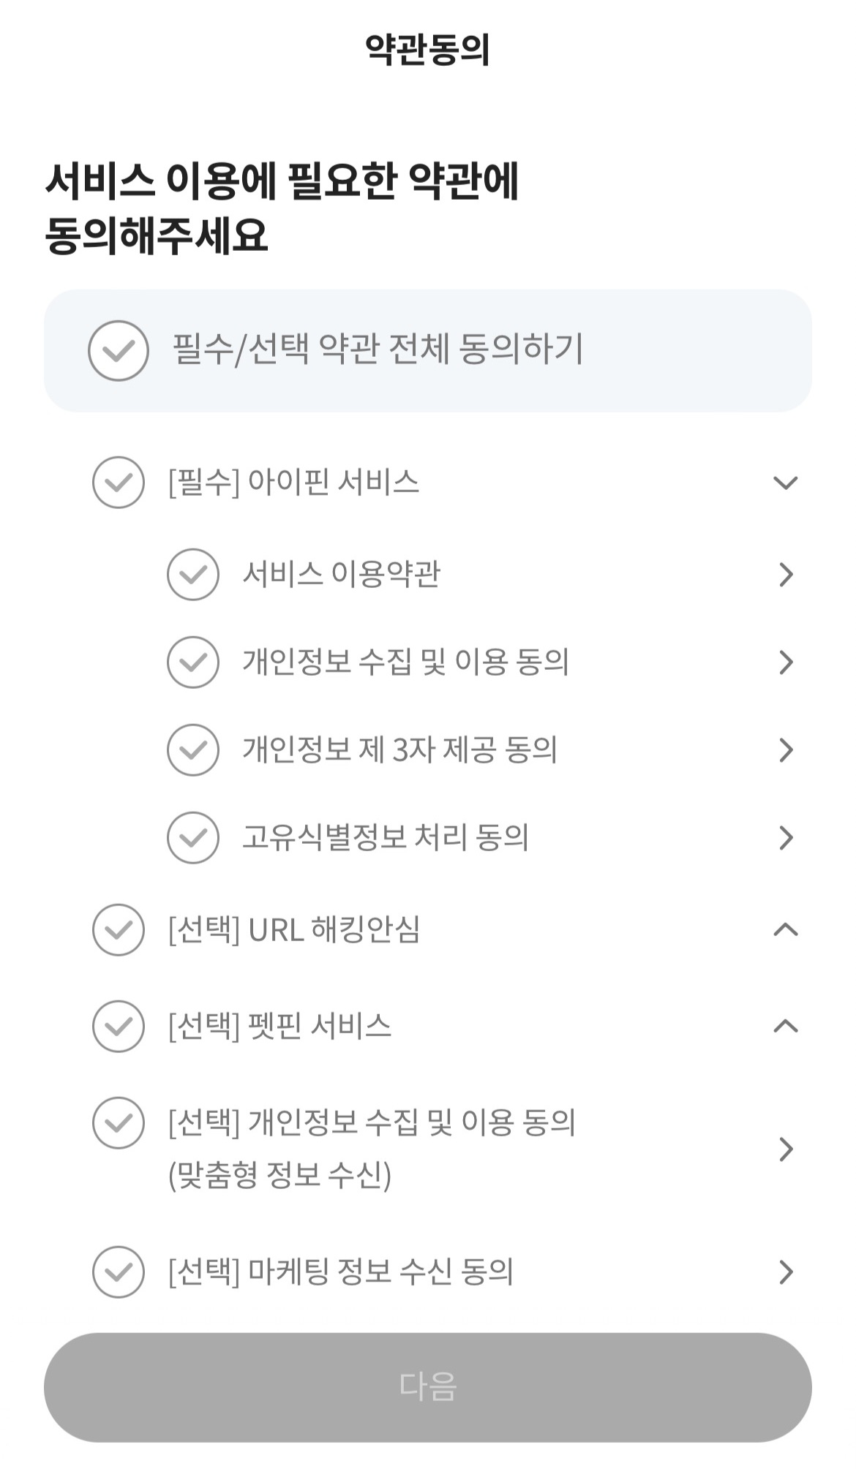Check the [선택] 펫핀 서비스 checkbox
The height and width of the screenshot is (1469, 856).
pos(119,1027)
